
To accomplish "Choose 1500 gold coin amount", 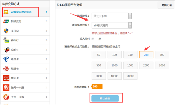I will point(130,65).
